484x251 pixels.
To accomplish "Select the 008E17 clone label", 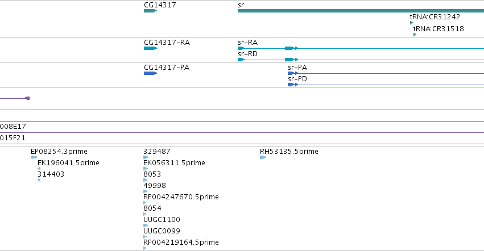I will 13,127.
